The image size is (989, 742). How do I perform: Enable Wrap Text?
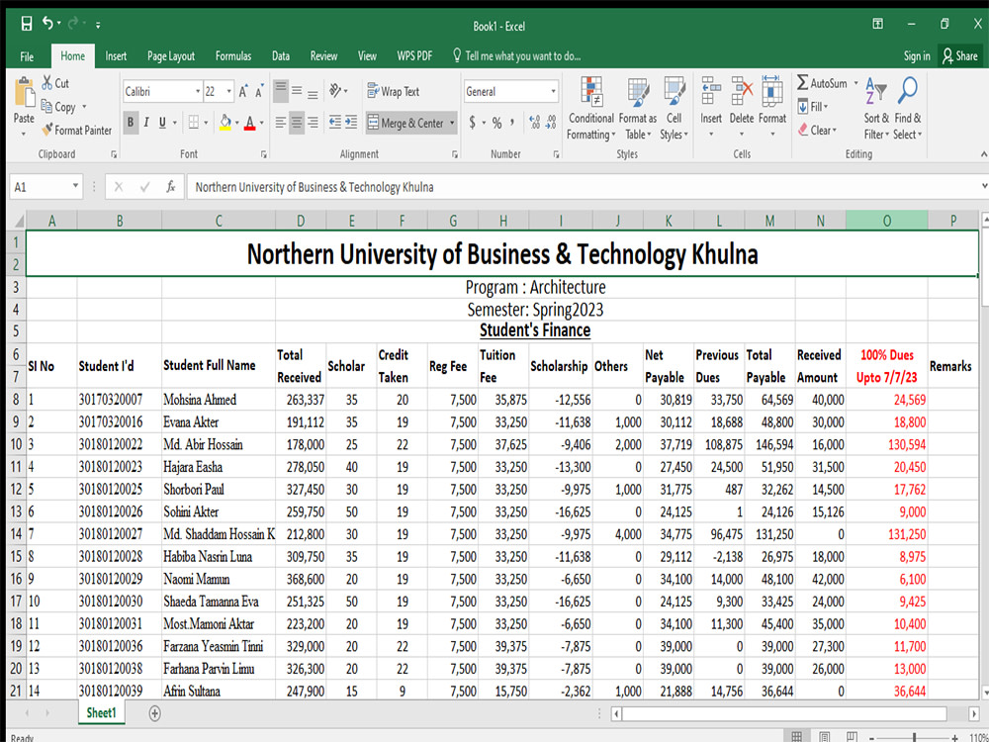coord(399,91)
